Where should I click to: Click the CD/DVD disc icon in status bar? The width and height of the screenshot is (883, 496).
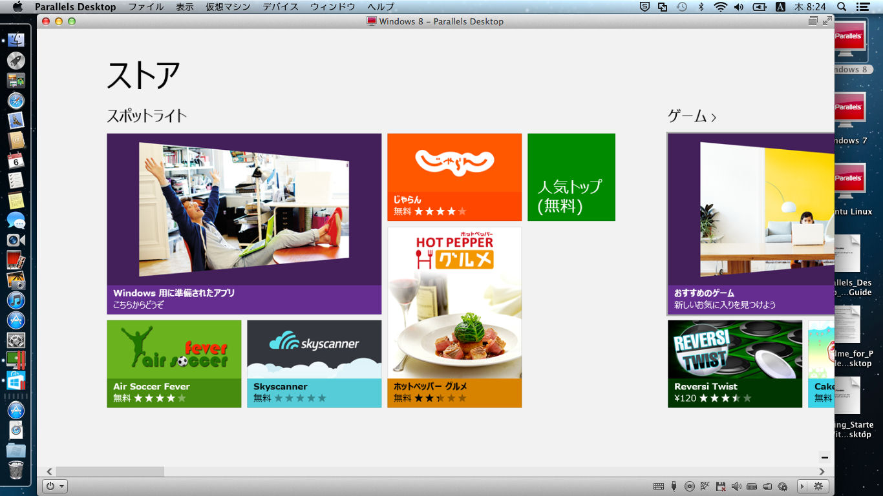(689, 486)
